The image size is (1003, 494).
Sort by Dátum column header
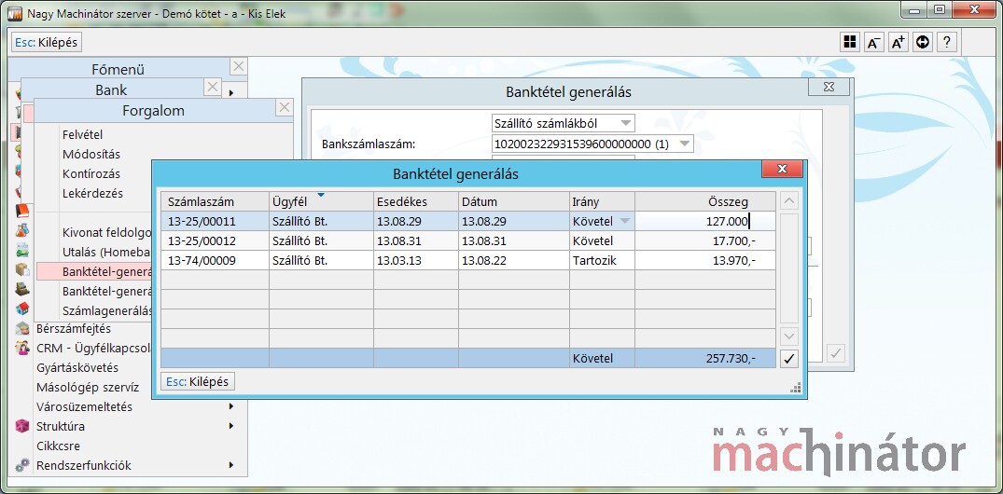[514, 201]
